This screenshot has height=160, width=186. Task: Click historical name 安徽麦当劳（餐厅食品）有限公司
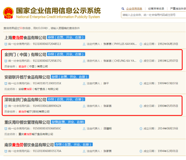point(38,89)
